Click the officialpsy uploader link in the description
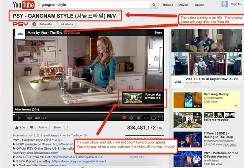Image resolution: width=244 pixels, height=168 pixels. (52, 135)
